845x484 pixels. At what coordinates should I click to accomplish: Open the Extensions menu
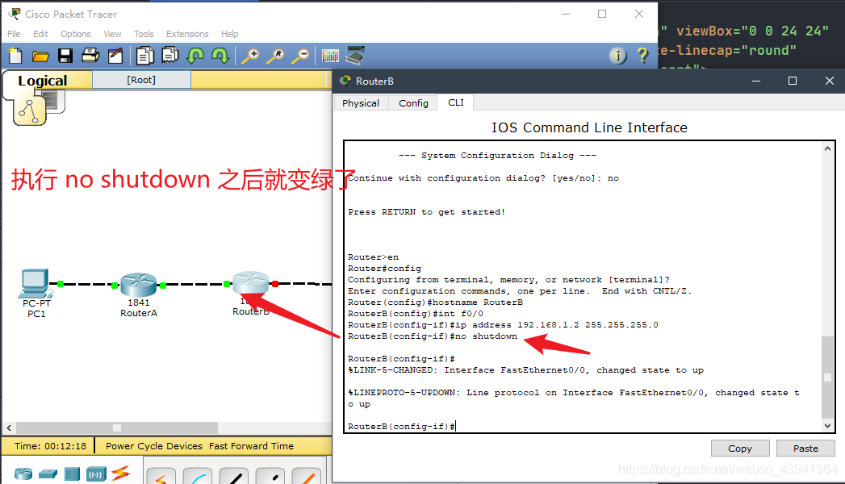[187, 34]
